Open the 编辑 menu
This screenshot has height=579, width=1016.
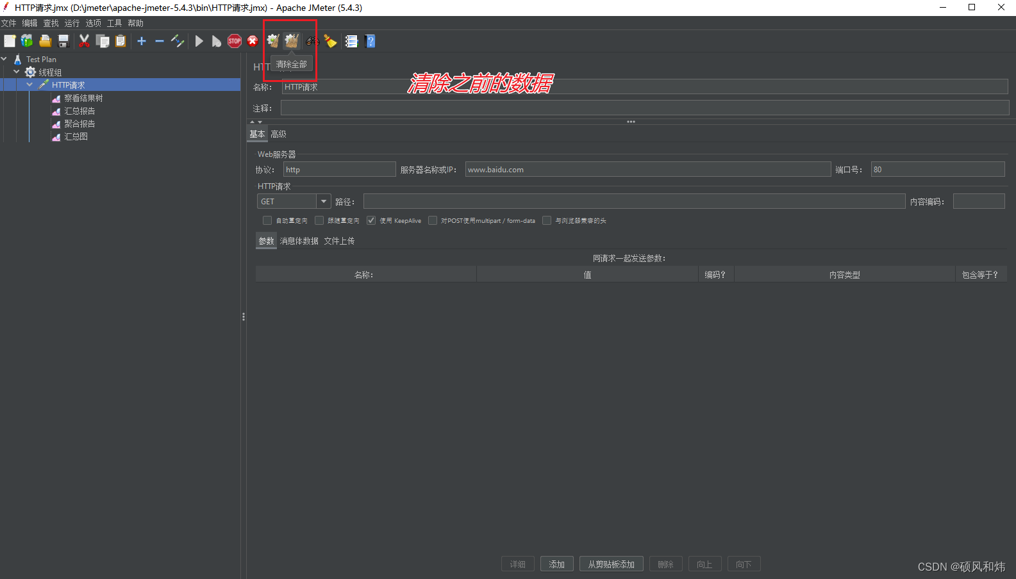coord(30,23)
